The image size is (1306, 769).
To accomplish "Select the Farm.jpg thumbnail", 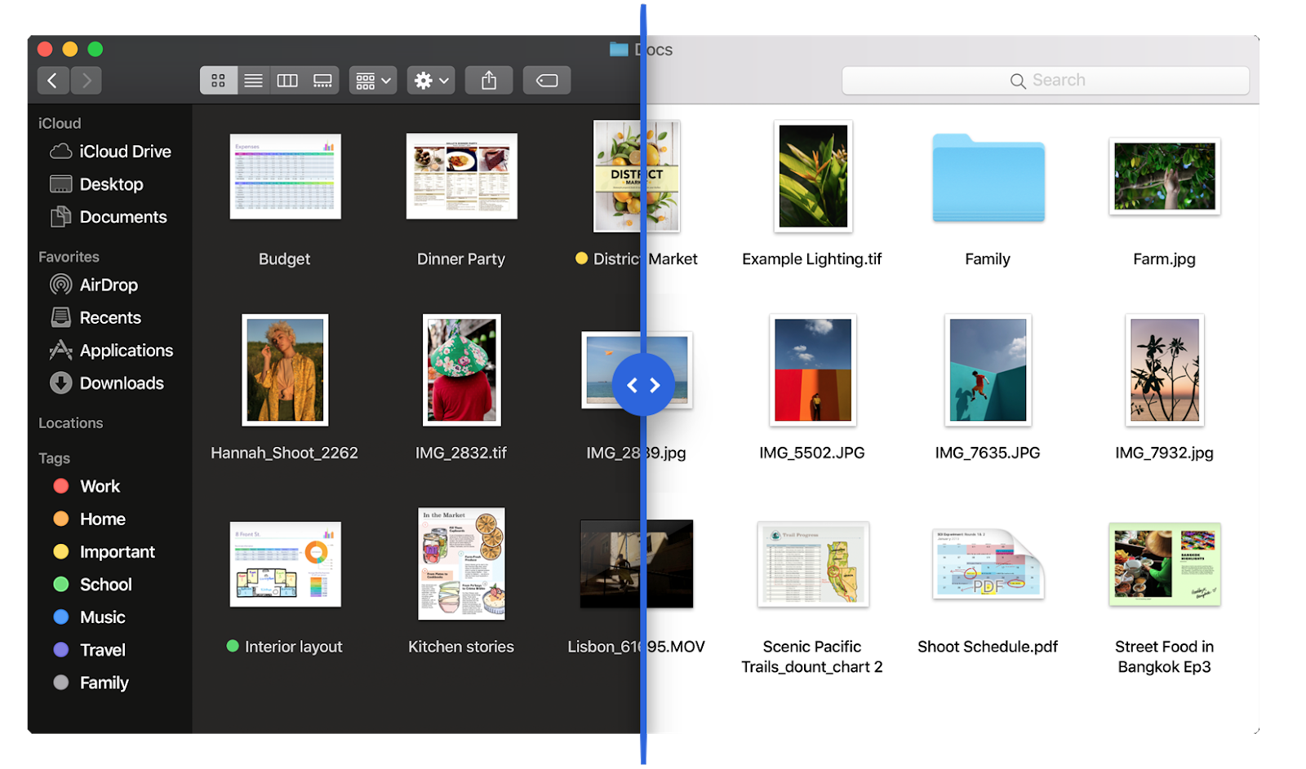I will point(1164,176).
